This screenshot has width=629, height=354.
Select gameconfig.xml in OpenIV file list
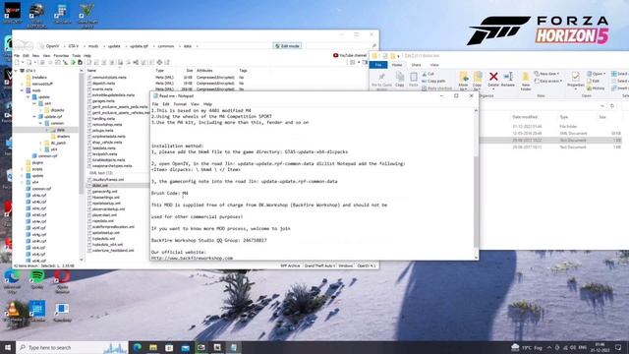pos(105,192)
